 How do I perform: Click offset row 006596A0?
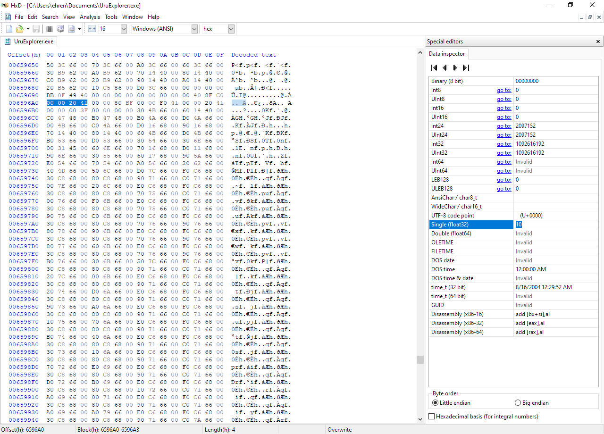coord(24,103)
